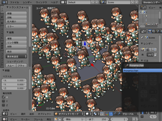Open the オブジェクトモード mode dropdown
Screen dimensions: 162x121
pos(69,114)
